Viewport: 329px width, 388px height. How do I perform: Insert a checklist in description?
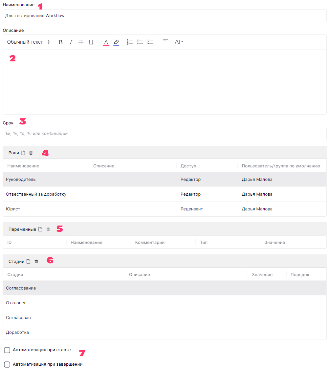pos(150,42)
